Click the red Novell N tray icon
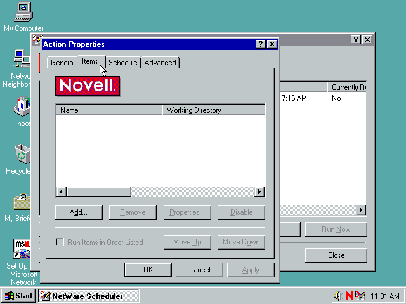This screenshot has height=304, width=406. (350, 296)
